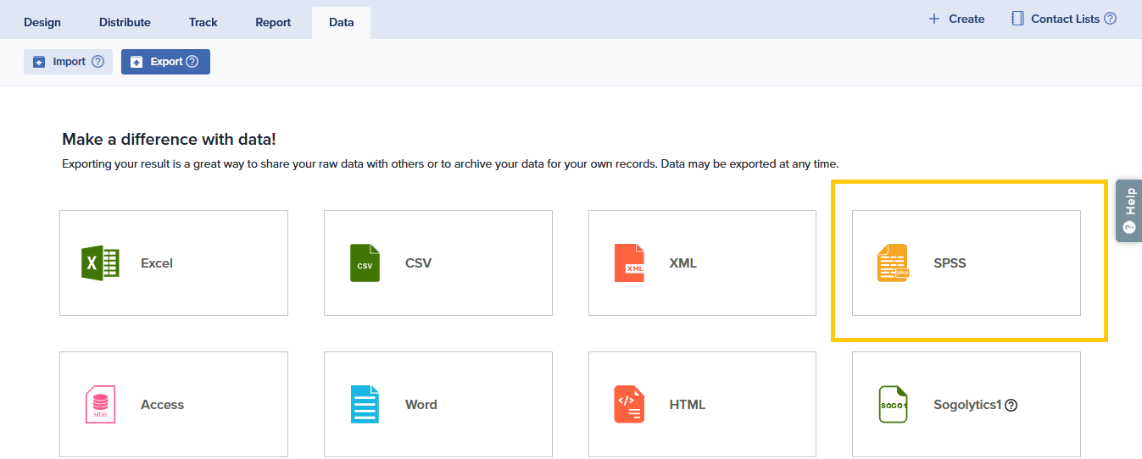The height and width of the screenshot is (459, 1142).
Task: Open the Report tab
Action: [273, 22]
